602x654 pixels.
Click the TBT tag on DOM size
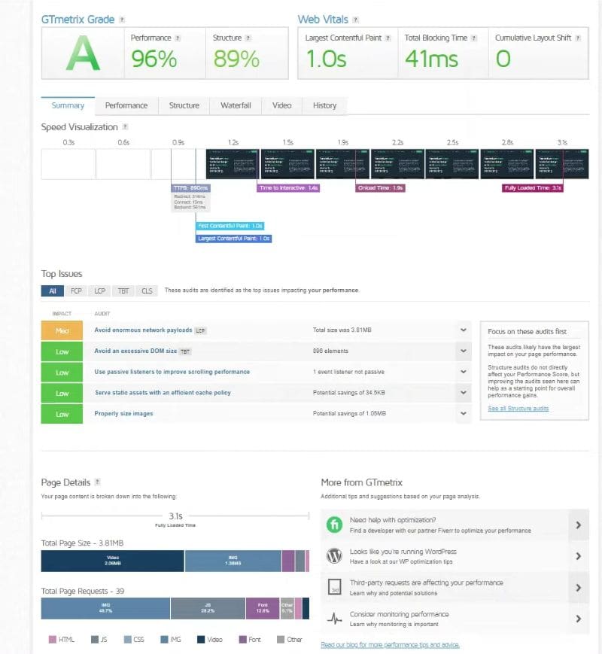click(185, 351)
